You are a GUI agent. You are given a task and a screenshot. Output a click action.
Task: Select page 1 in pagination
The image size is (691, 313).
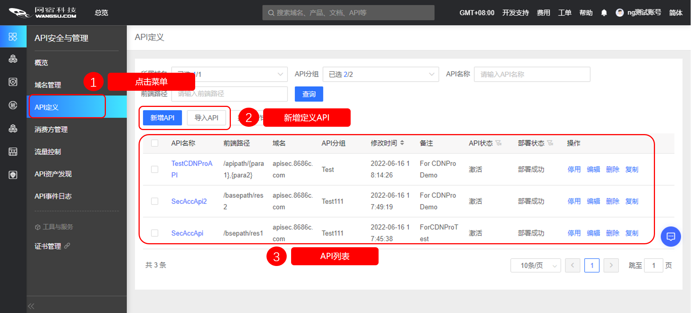(592, 265)
